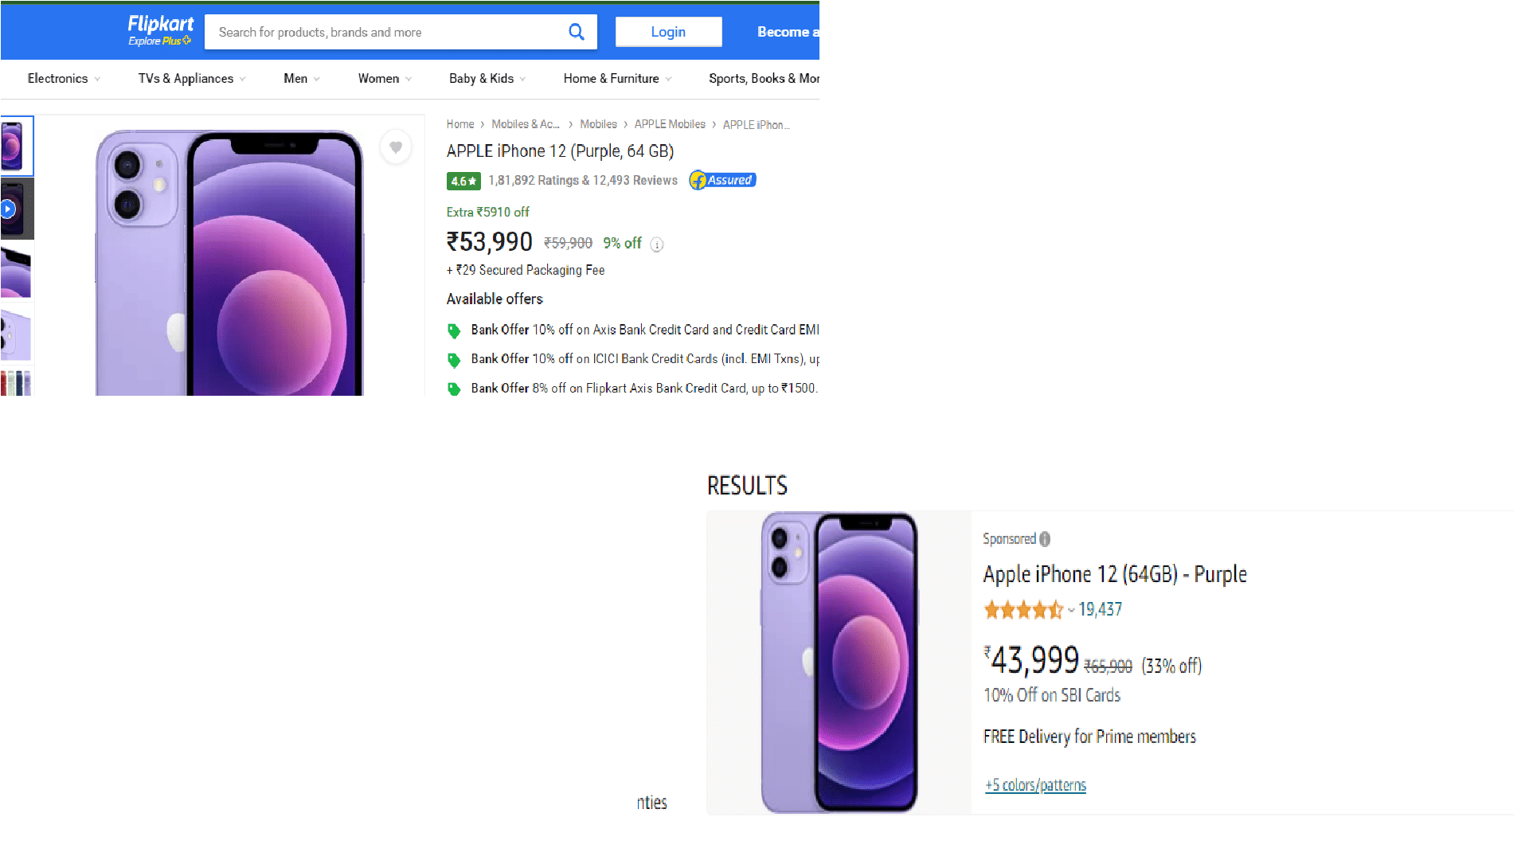Open the 12,493 Reviews link
Screen dimensions: 1529x860
(650, 180)
